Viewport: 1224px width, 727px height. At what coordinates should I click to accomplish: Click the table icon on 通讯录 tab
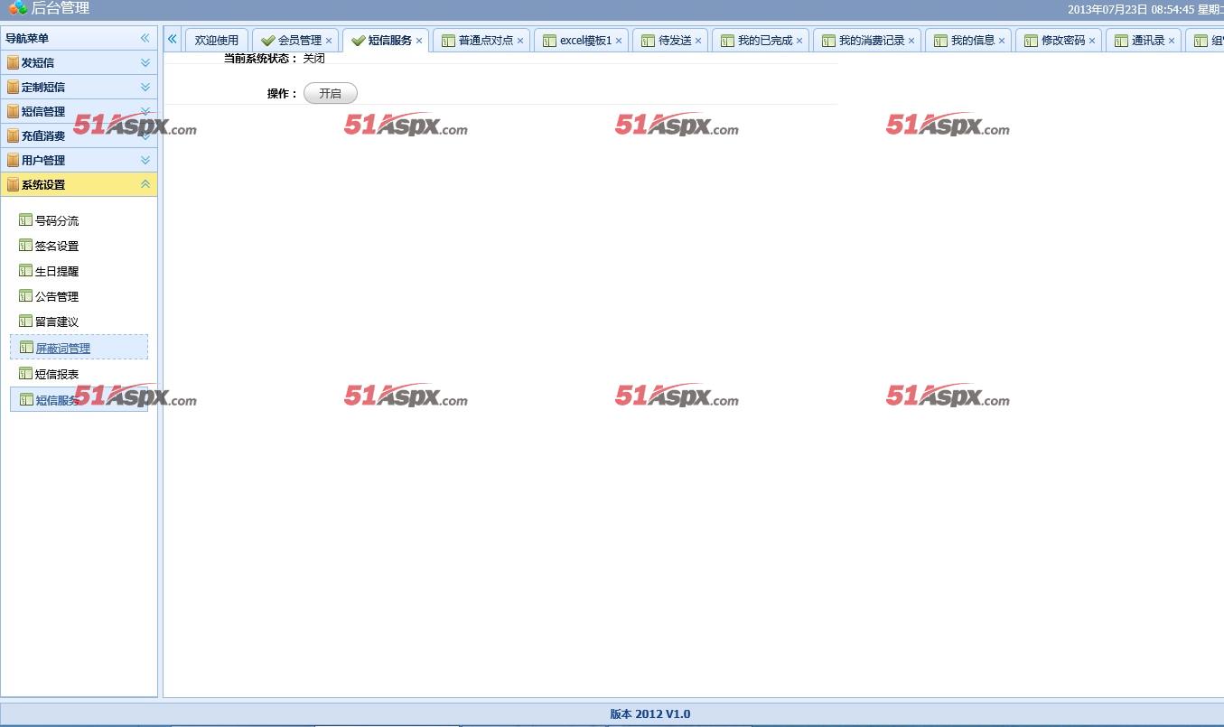coord(1121,41)
